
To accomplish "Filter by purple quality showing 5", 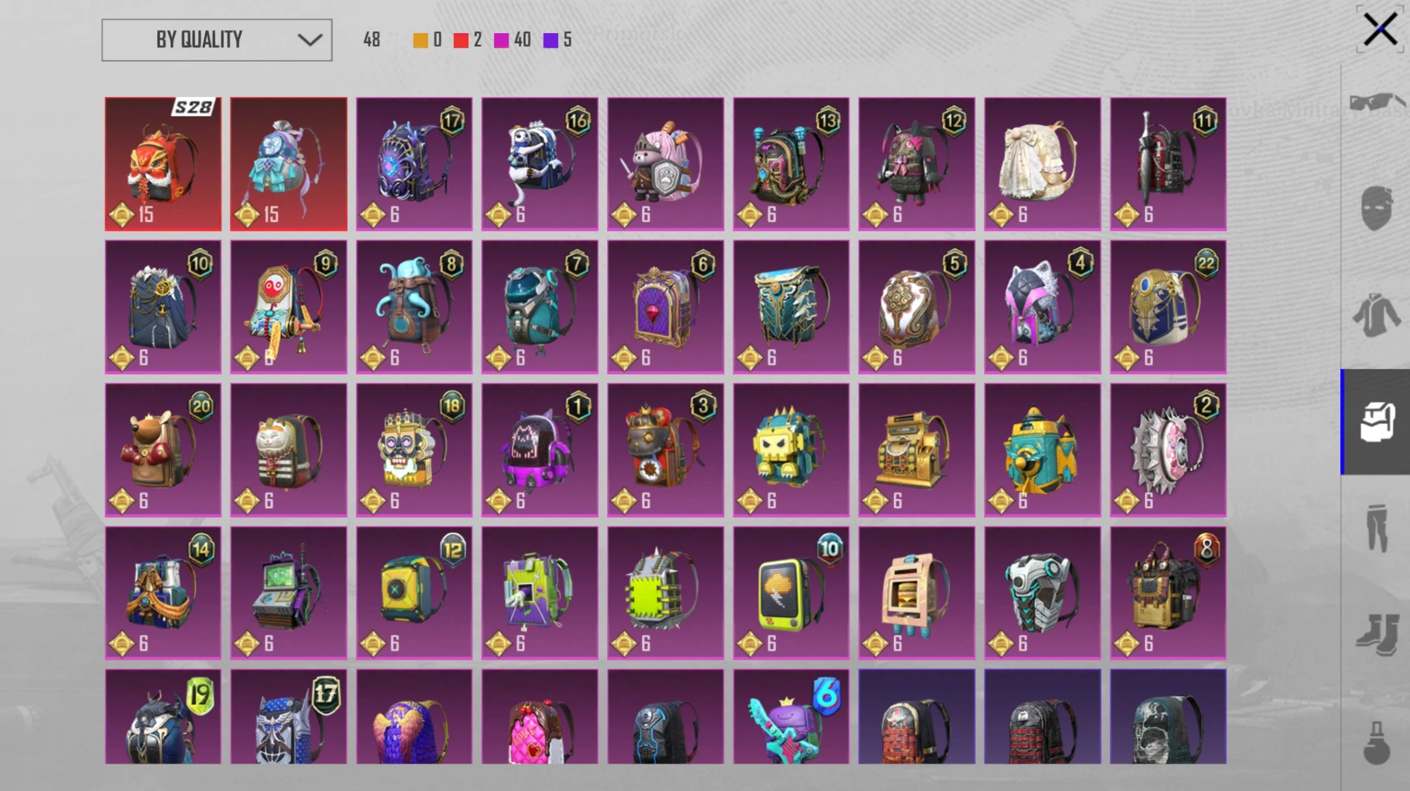I will tap(550, 40).
